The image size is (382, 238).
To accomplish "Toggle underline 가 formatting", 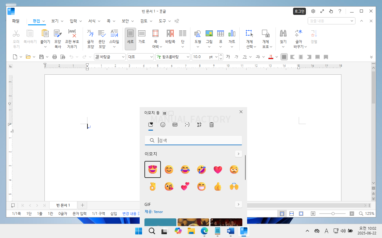I will [x=245, y=57].
